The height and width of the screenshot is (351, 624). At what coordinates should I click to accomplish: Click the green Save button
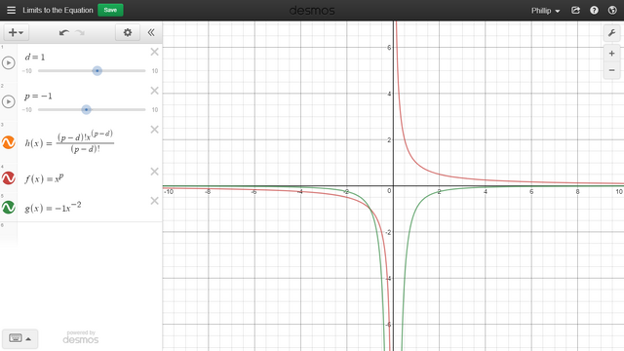coord(110,10)
